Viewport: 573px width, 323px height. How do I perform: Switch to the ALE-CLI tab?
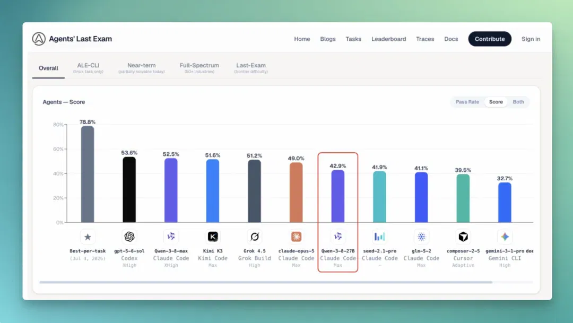coord(88,67)
